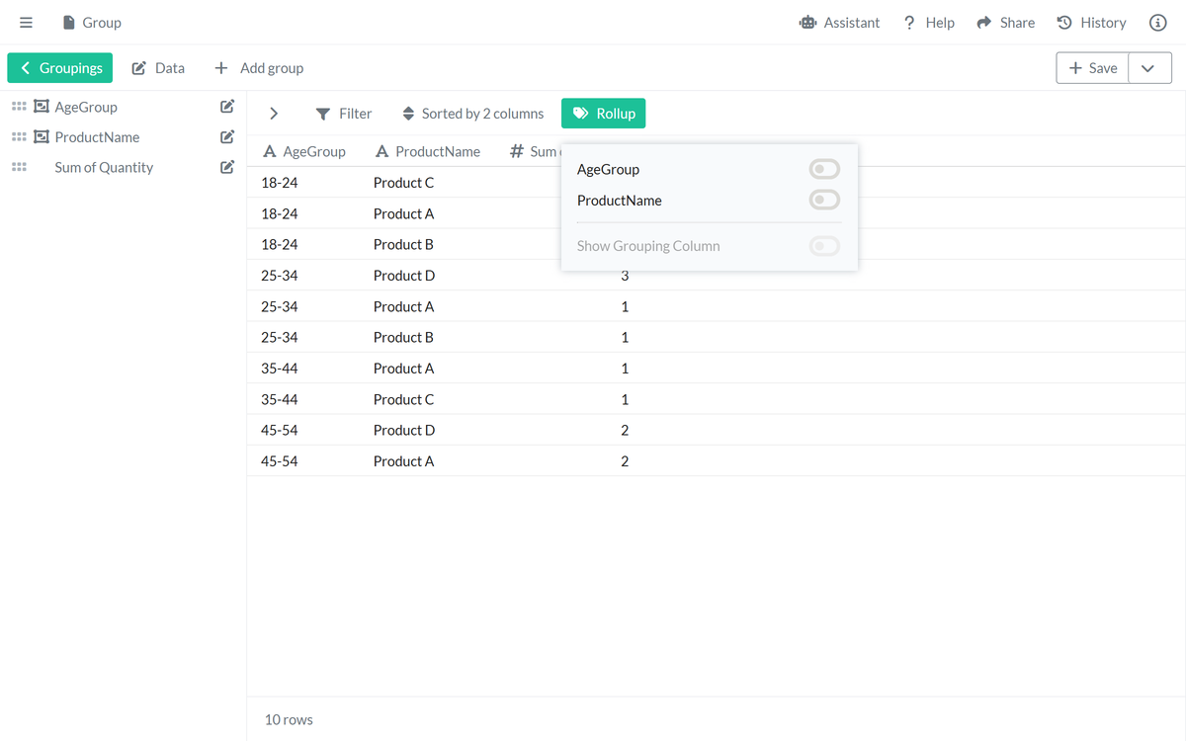1186x741 pixels.
Task: Open the Save dropdown arrow
Action: [x=1148, y=68]
